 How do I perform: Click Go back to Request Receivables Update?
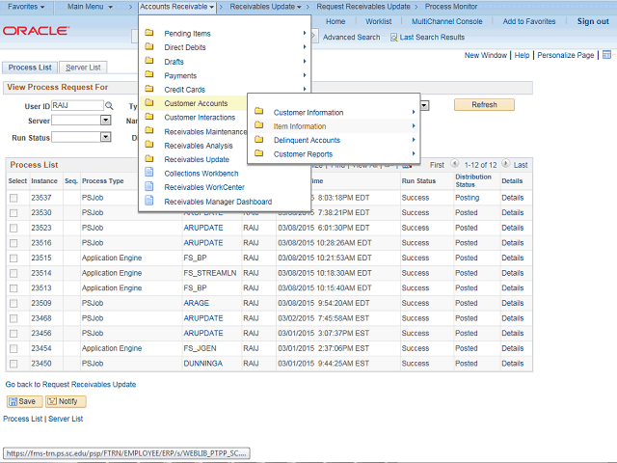coord(70,384)
